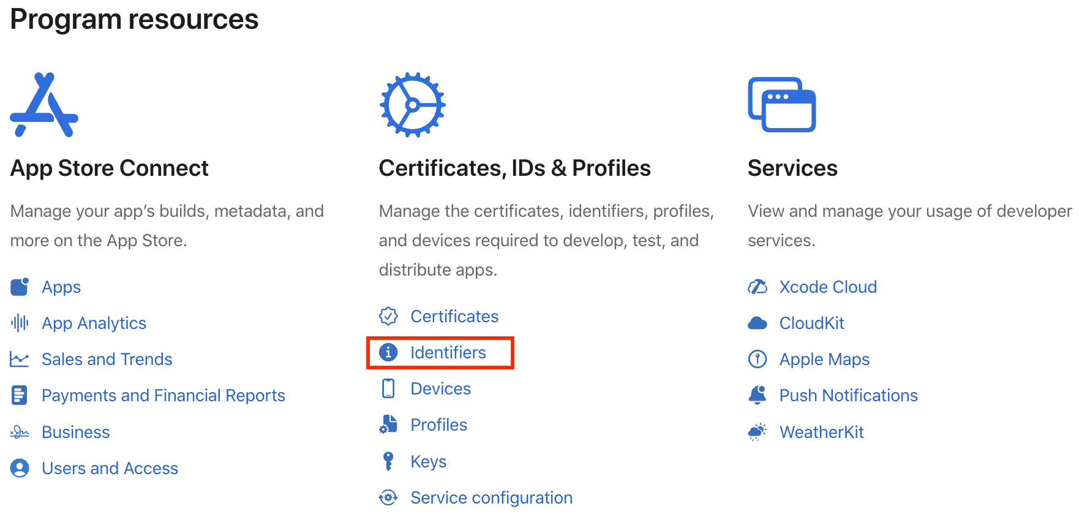Select the Identifiers link

coord(448,352)
